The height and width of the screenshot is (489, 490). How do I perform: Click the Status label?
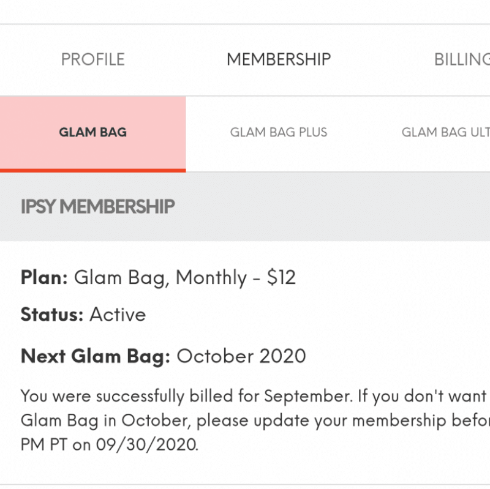click(52, 315)
